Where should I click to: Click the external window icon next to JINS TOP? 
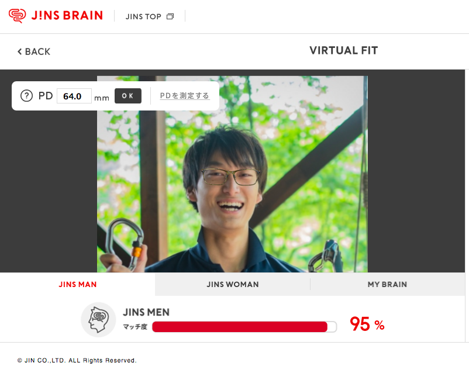pos(170,16)
